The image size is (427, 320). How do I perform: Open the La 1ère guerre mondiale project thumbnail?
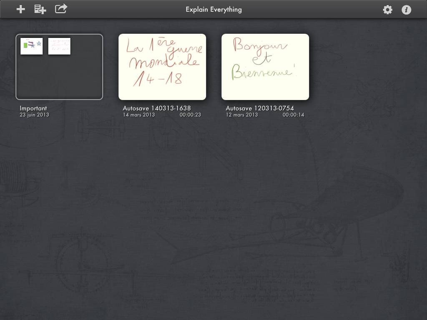[x=162, y=67]
